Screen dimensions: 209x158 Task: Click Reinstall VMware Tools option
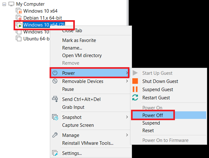88,143
